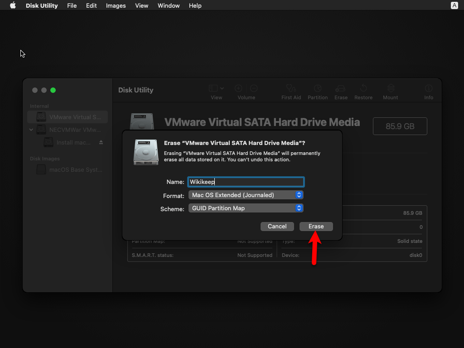Click the 'disk0' device value

point(416,255)
